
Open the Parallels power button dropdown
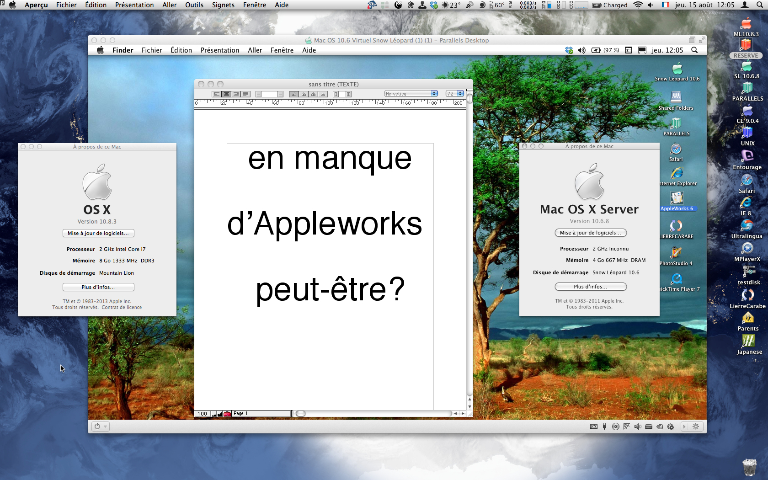100,427
